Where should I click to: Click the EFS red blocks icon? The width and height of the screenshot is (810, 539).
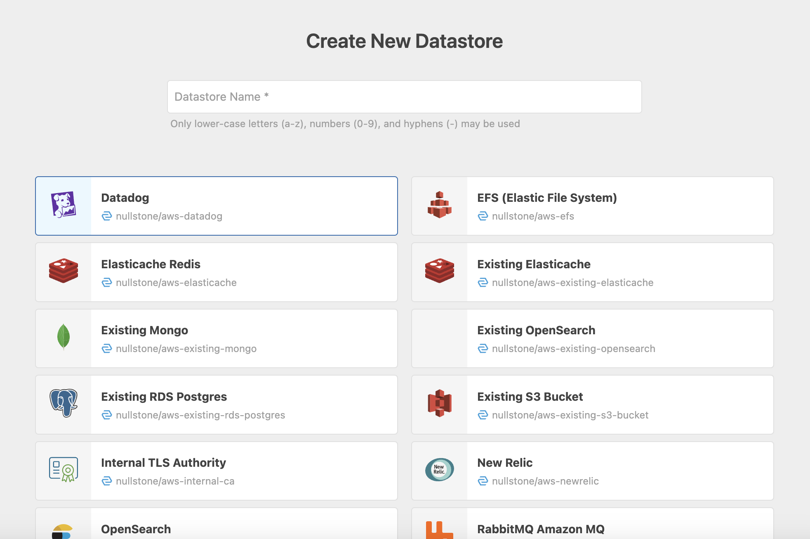pos(439,206)
